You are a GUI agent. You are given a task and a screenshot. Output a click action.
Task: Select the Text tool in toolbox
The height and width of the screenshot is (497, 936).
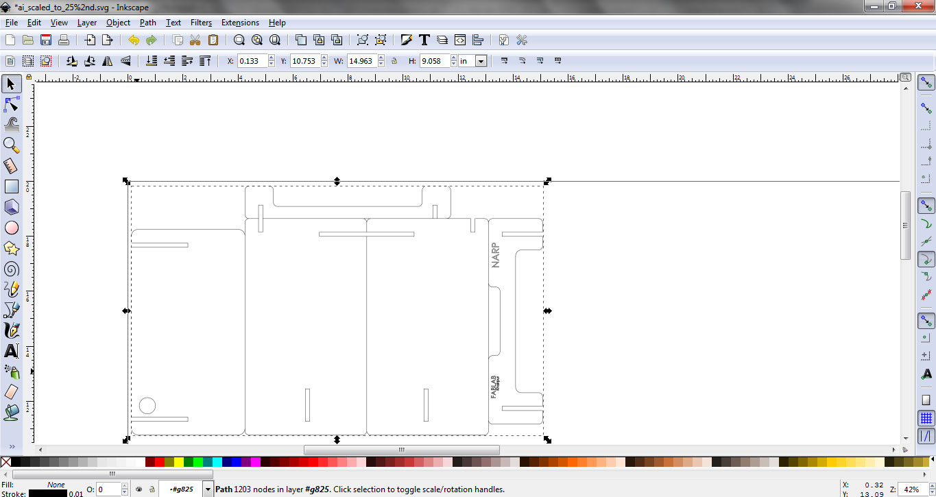(x=12, y=351)
